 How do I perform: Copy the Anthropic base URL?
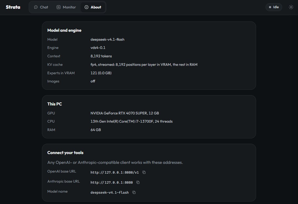click(138, 183)
